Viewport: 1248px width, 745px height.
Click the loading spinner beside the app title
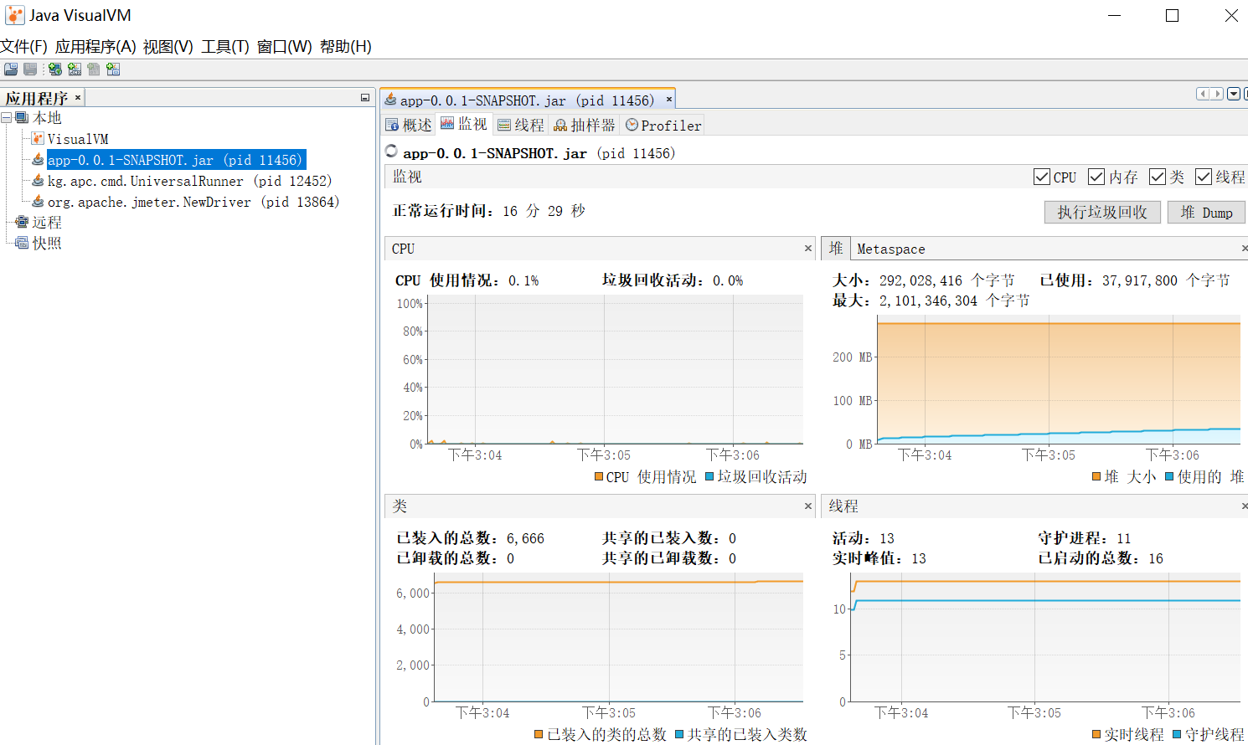[x=391, y=152]
